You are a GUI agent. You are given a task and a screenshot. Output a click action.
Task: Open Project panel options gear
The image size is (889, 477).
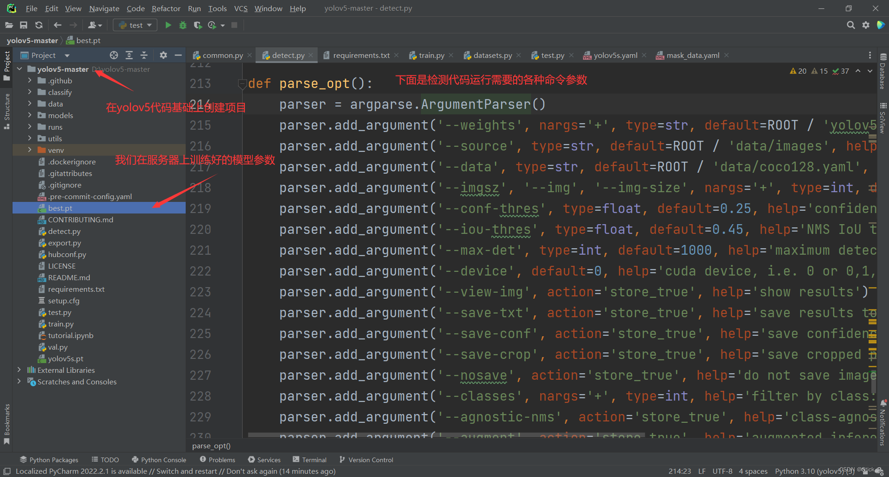[163, 55]
